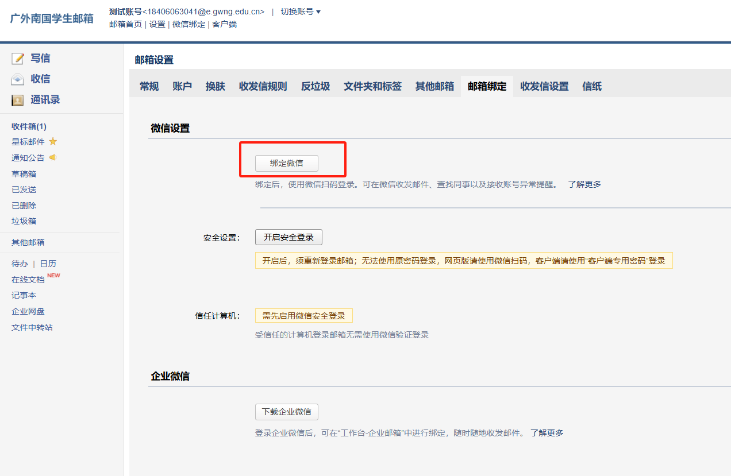Select the 文件夹和标签 tab
731x476 pixels.
373,86
